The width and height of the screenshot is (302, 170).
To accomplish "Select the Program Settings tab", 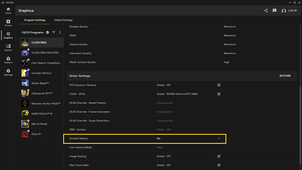I will point(35,20).
